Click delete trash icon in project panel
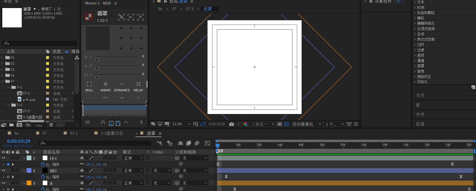Viewport: 476px width, 191px height. (x=51, y=125)
